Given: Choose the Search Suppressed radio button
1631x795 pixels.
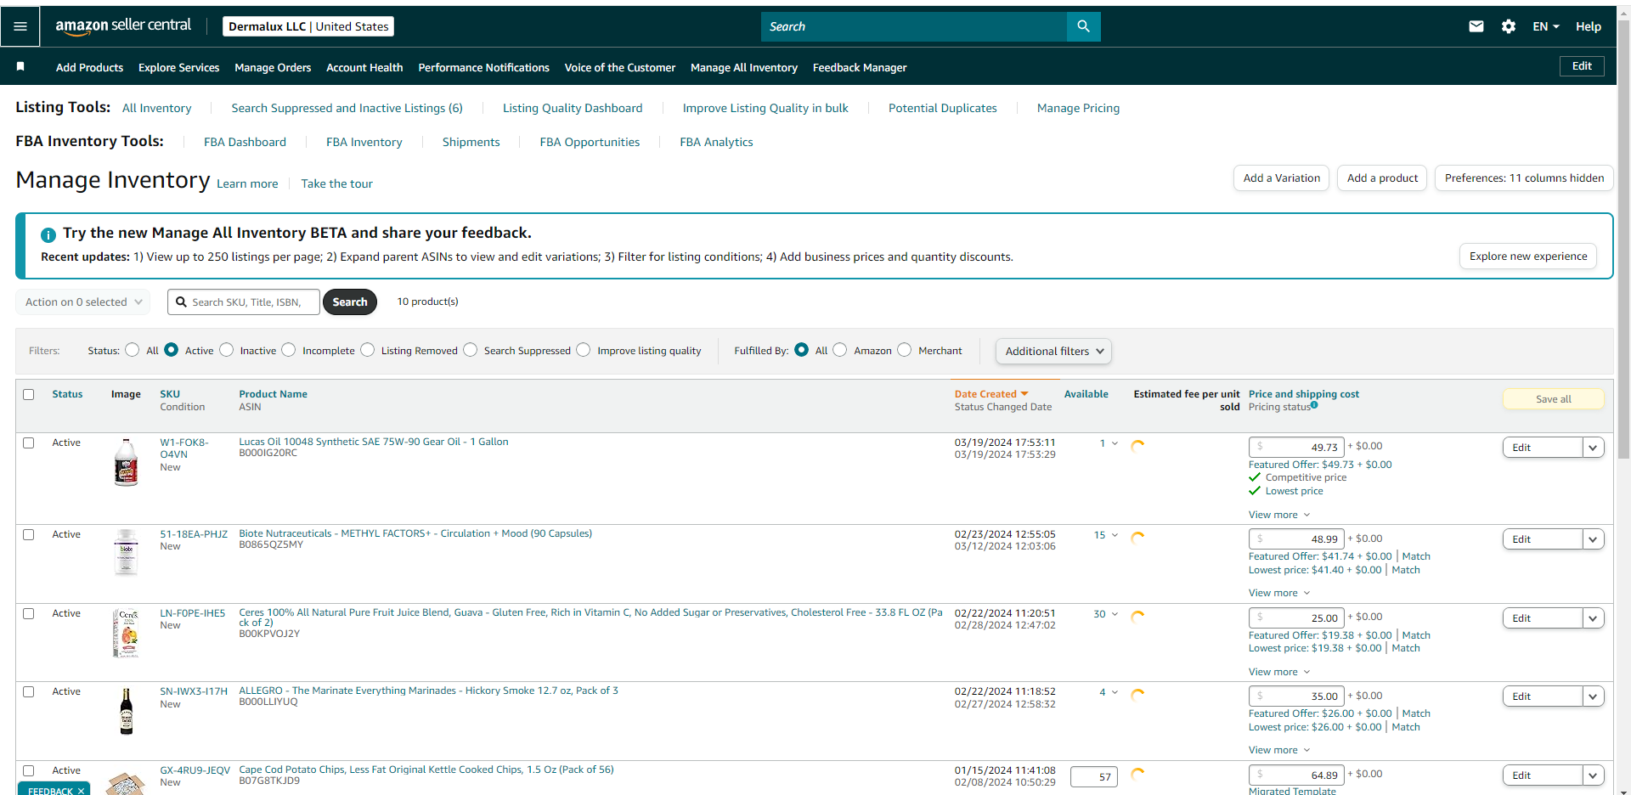Looking at the screenshot, I should [471, 350].
